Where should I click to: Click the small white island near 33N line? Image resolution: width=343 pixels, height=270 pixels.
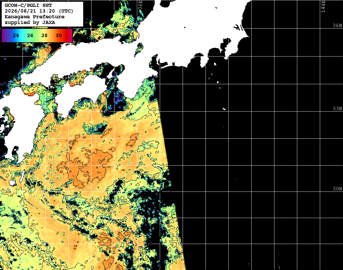pyautogui.click(x=224, y=109)
